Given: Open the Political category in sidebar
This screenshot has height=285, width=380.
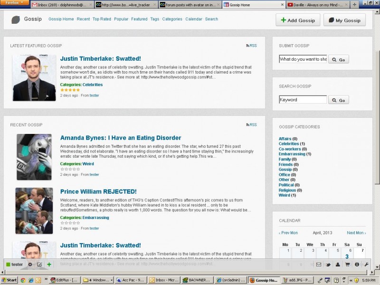Looking at the screenshot, I should [x=286, y=185].
